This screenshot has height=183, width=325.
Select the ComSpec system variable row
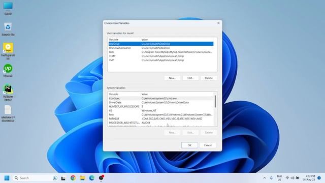[x=161, y=98]
